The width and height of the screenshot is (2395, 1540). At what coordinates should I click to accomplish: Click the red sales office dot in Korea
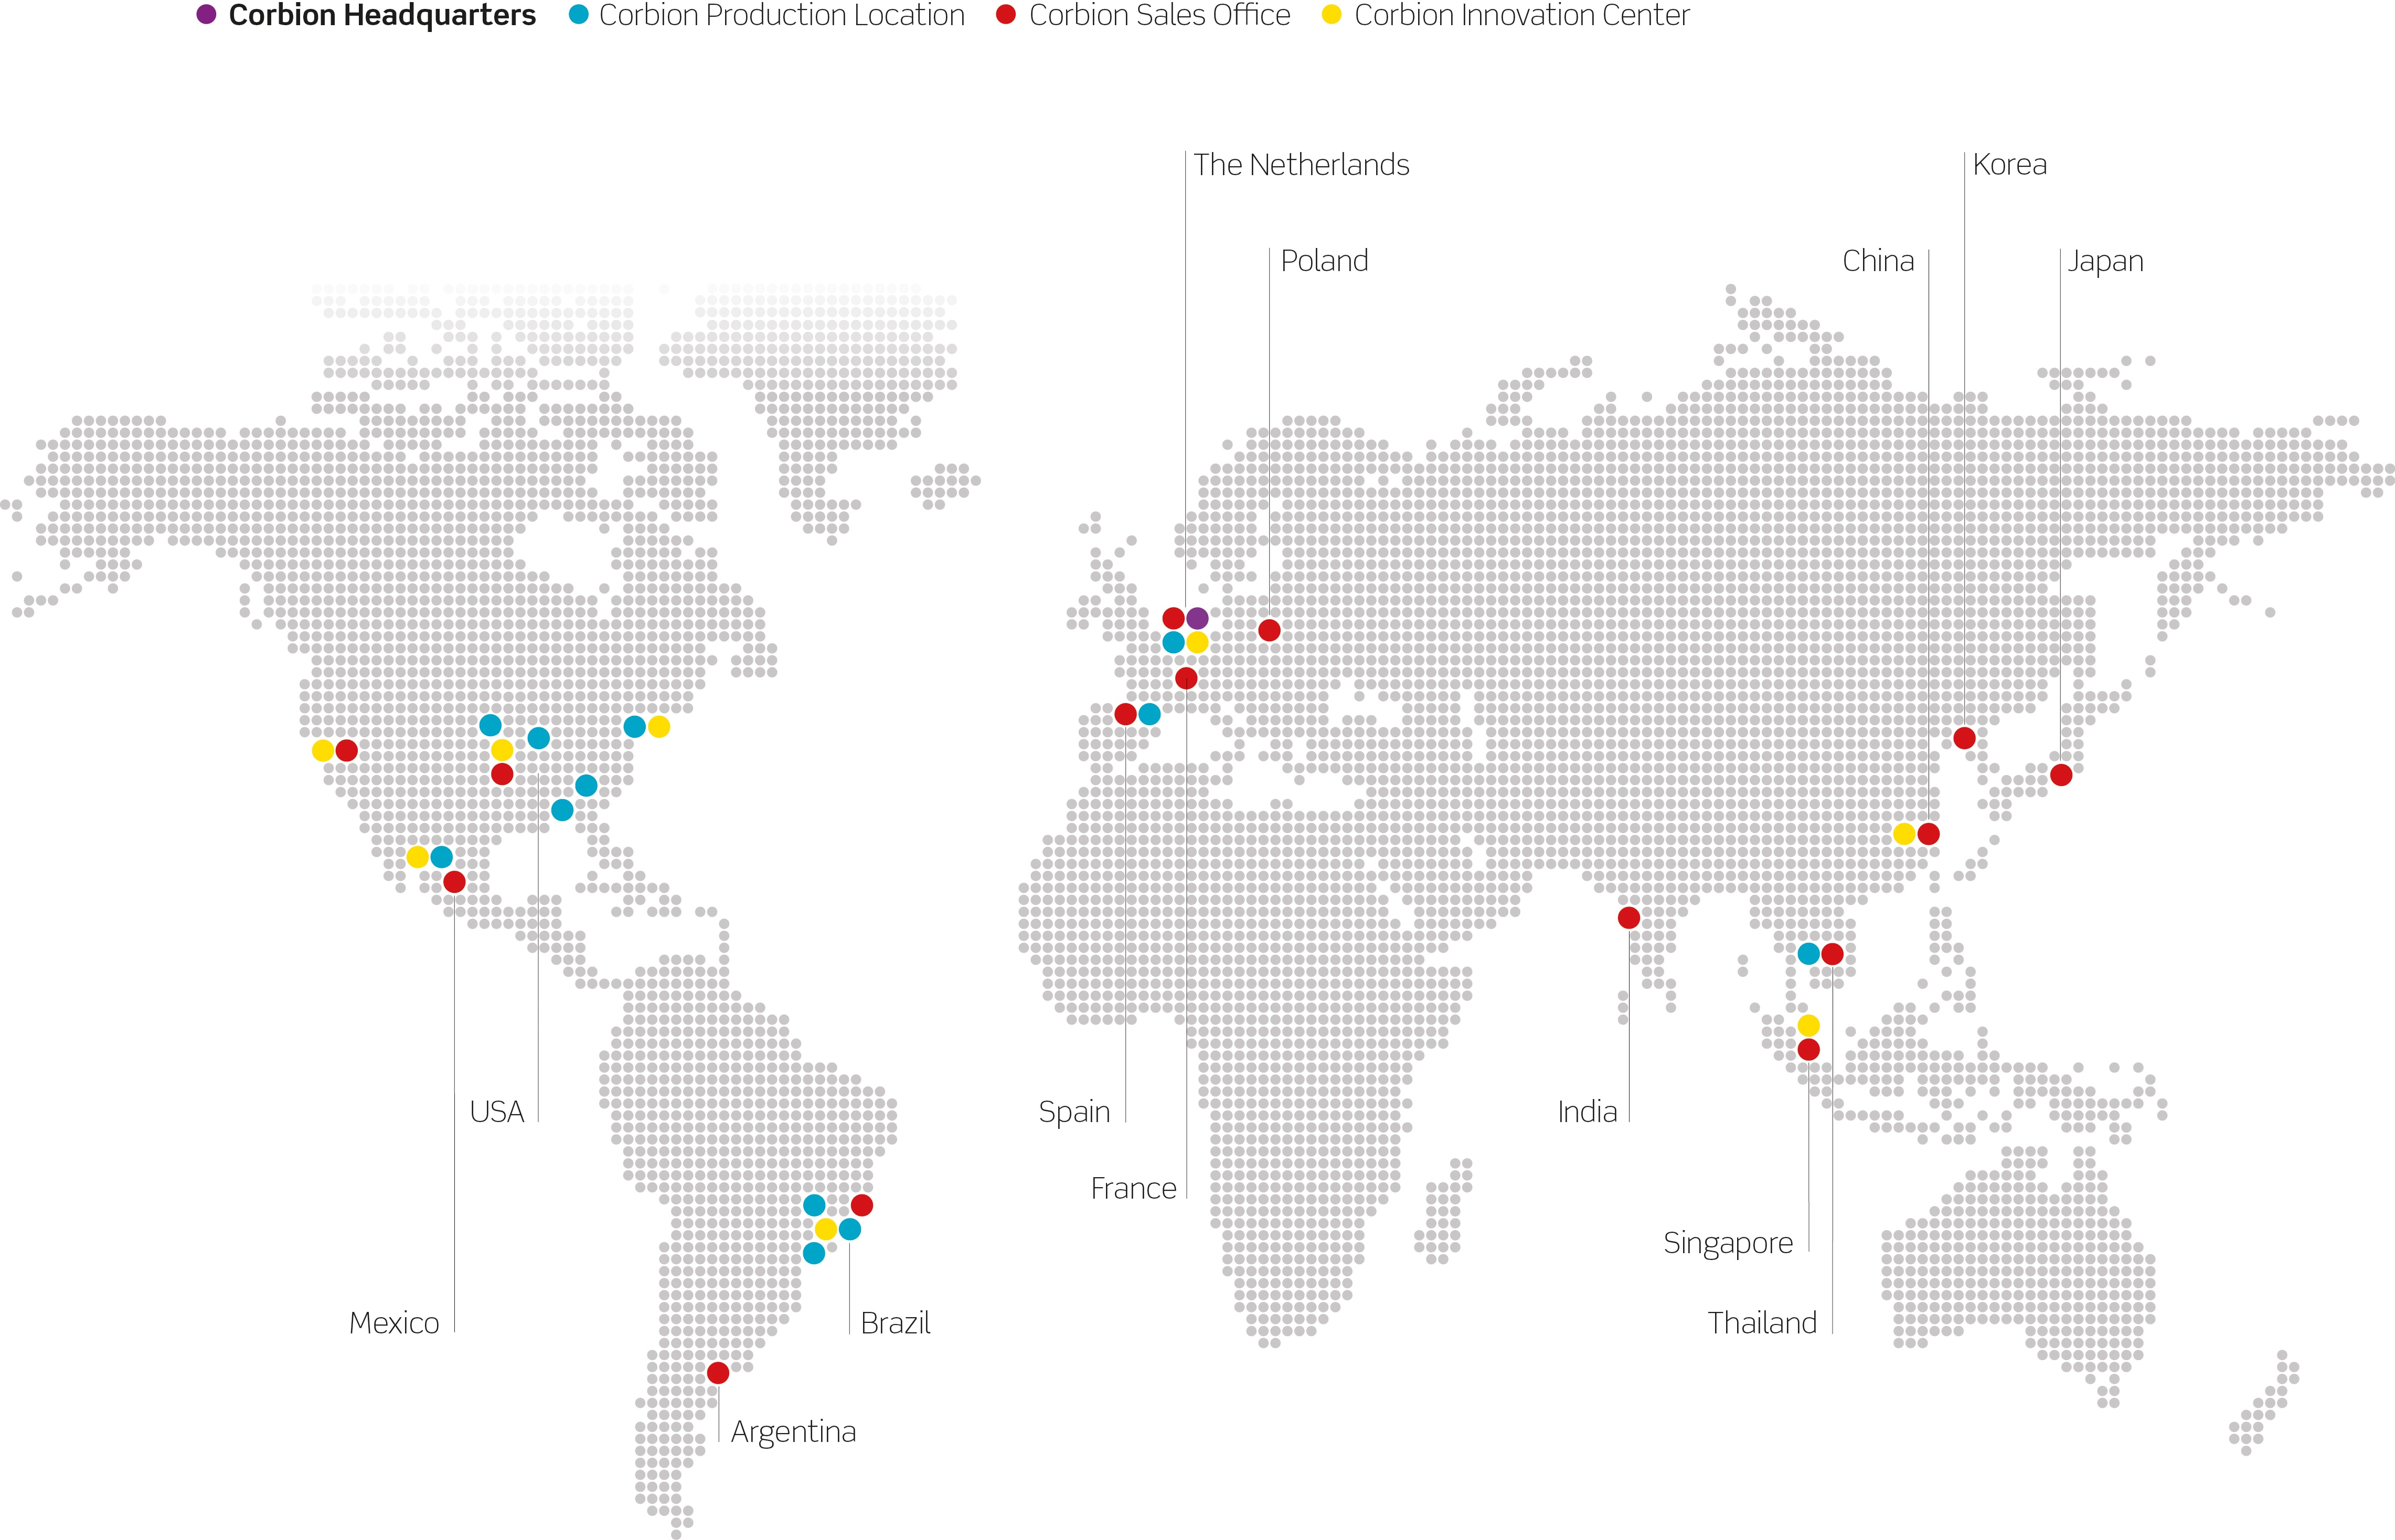click(x=1964, y=738)
